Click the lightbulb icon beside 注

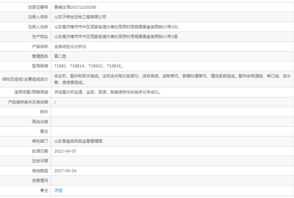pyautogui.click(x=42, y=190)
